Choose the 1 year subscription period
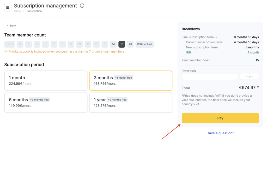Viewport: 267px width, 169px height. pyautogui.click(x=131, y=103)
